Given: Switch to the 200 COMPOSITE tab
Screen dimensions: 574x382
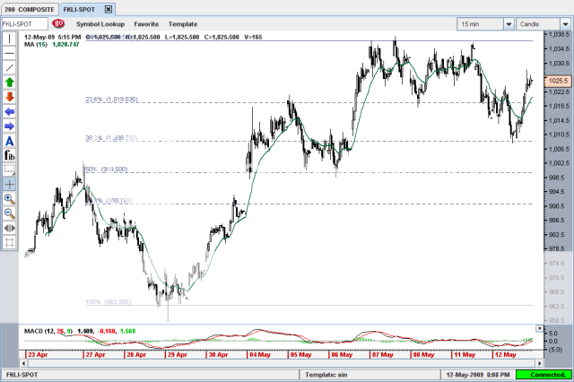Looking at the screenshot, I should point(29,8).
